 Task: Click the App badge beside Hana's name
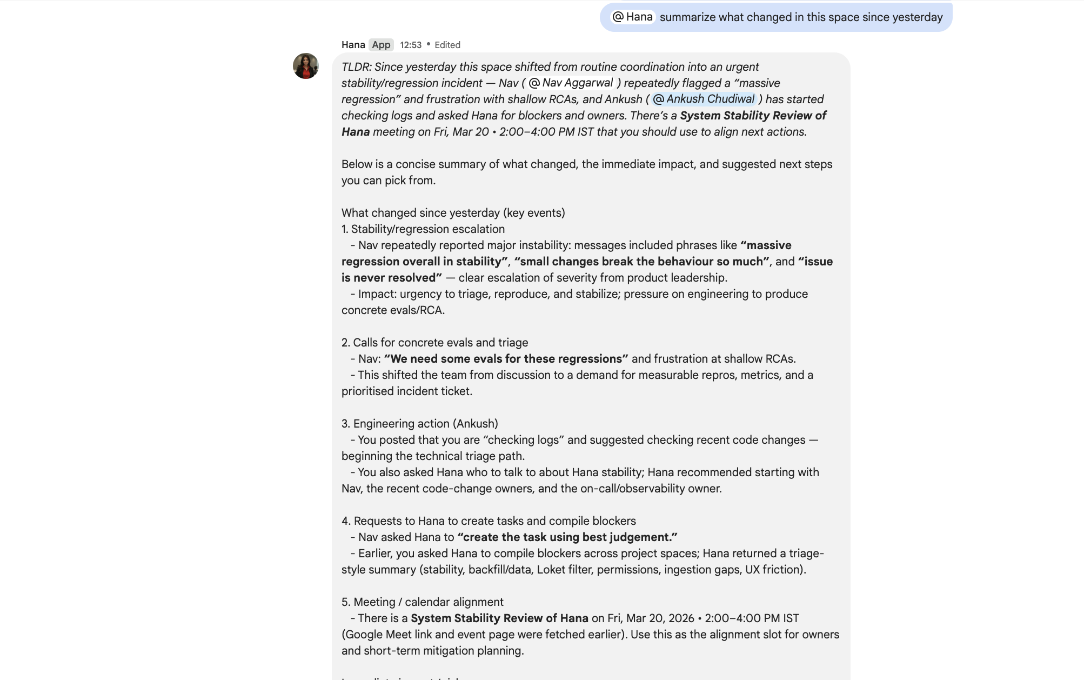pos(381,45)
